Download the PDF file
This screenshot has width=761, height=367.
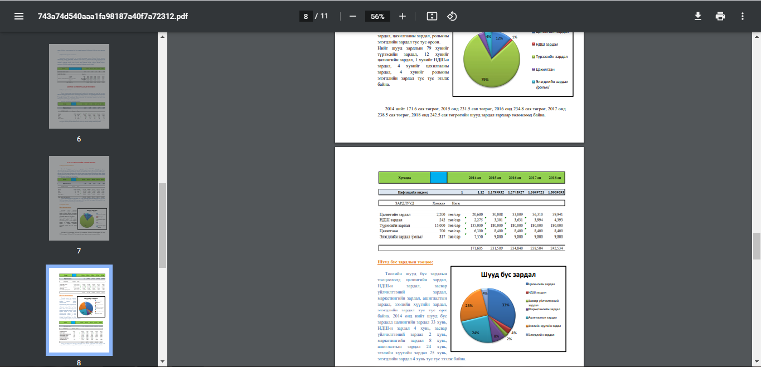tap(697, 16)
